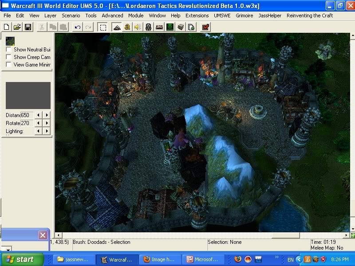355x266 pixels.
Task: Open the Trigger Editor
Action: pyautogui.click(x=127, y=27)
